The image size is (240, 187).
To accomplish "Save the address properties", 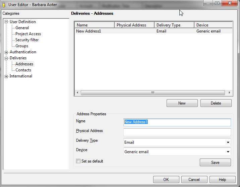I will (x=215, y=163).
